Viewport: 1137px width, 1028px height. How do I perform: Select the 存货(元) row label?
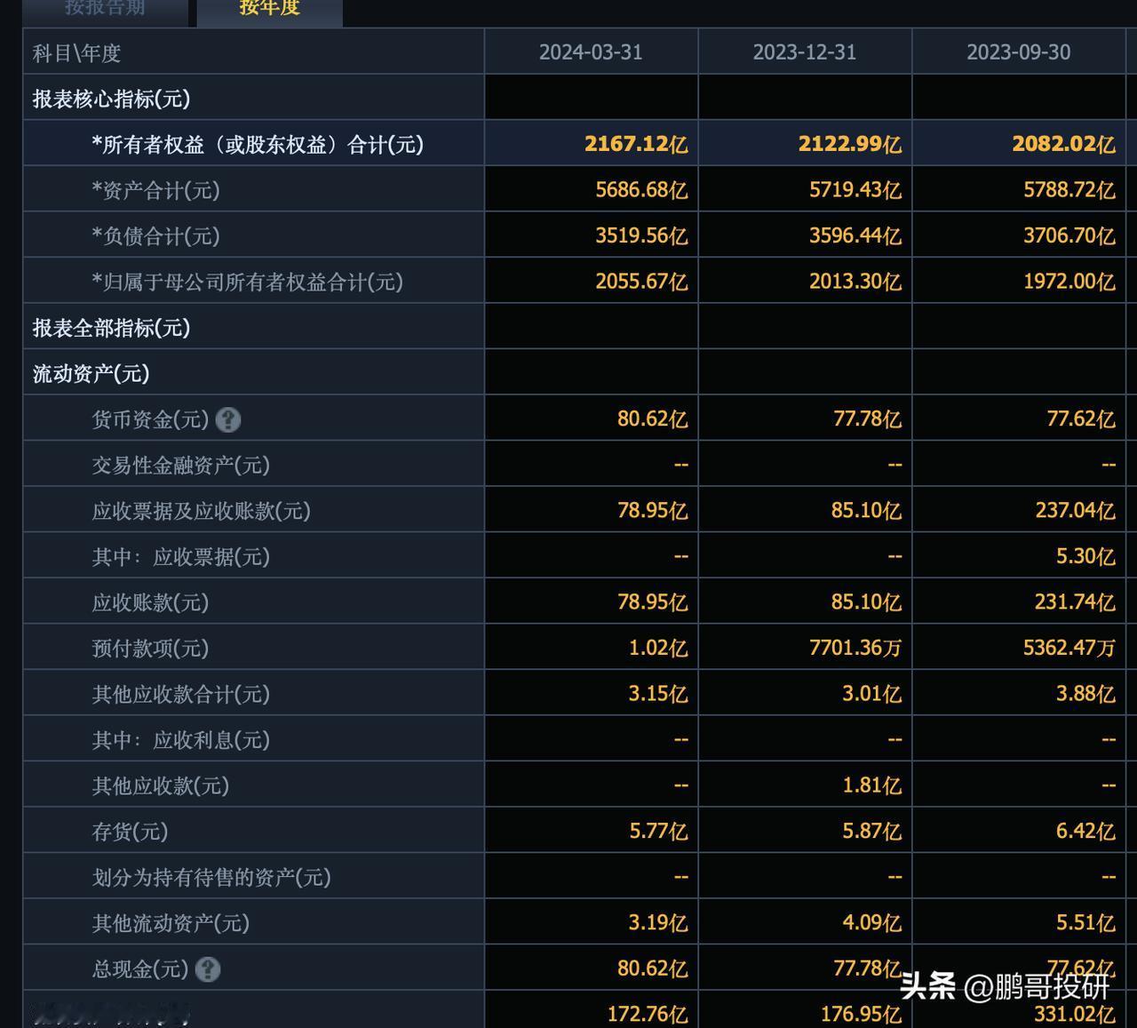pos(130,832)
